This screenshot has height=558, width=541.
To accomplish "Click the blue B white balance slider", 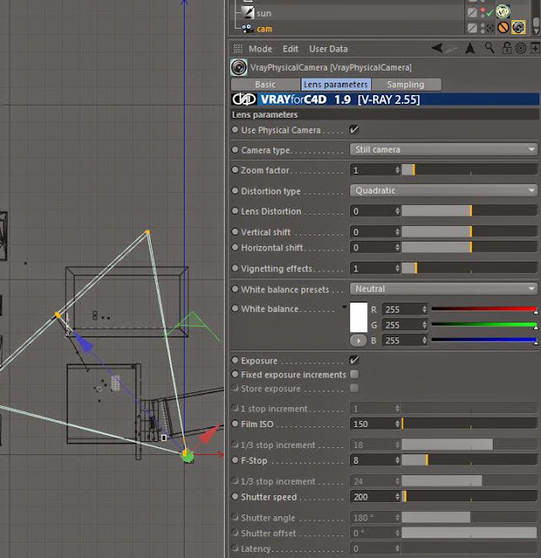I will pyautogui.click(x=484, y=340).
